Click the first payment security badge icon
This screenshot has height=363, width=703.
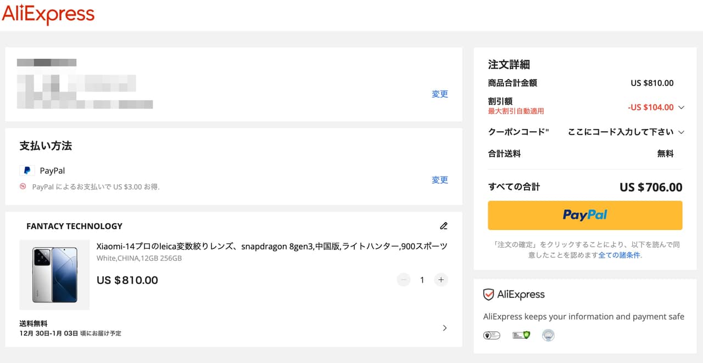click(492, 335)
